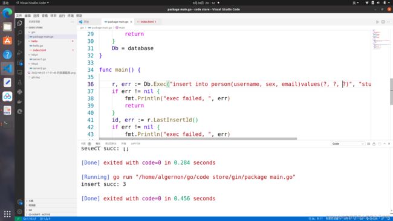This screenshot has height=221, width=393.
Task: Close the bottom output panel
Action: coord(389,144)
